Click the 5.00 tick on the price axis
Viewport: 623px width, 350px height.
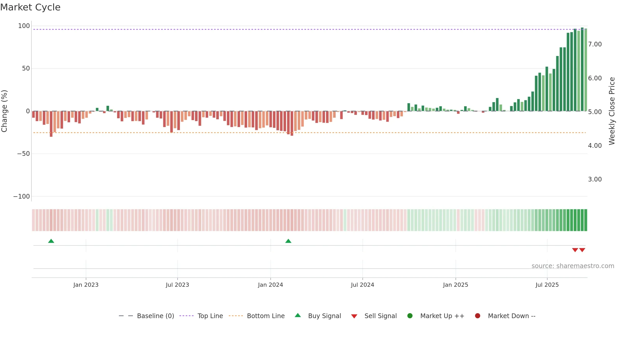click(595, 112)
